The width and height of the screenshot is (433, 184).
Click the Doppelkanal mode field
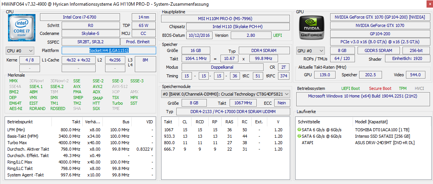click(x=222, y=67)
